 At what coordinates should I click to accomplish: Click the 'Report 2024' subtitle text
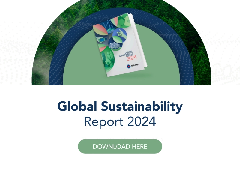[120, 122]
